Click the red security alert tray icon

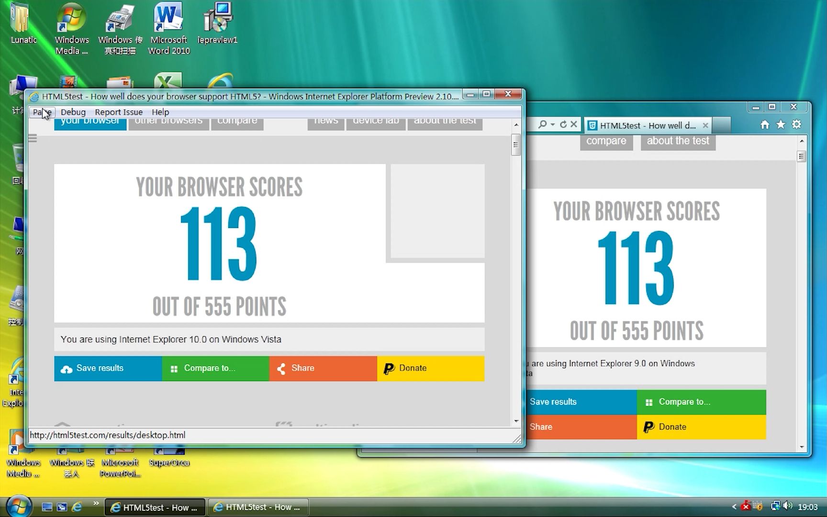746,506
